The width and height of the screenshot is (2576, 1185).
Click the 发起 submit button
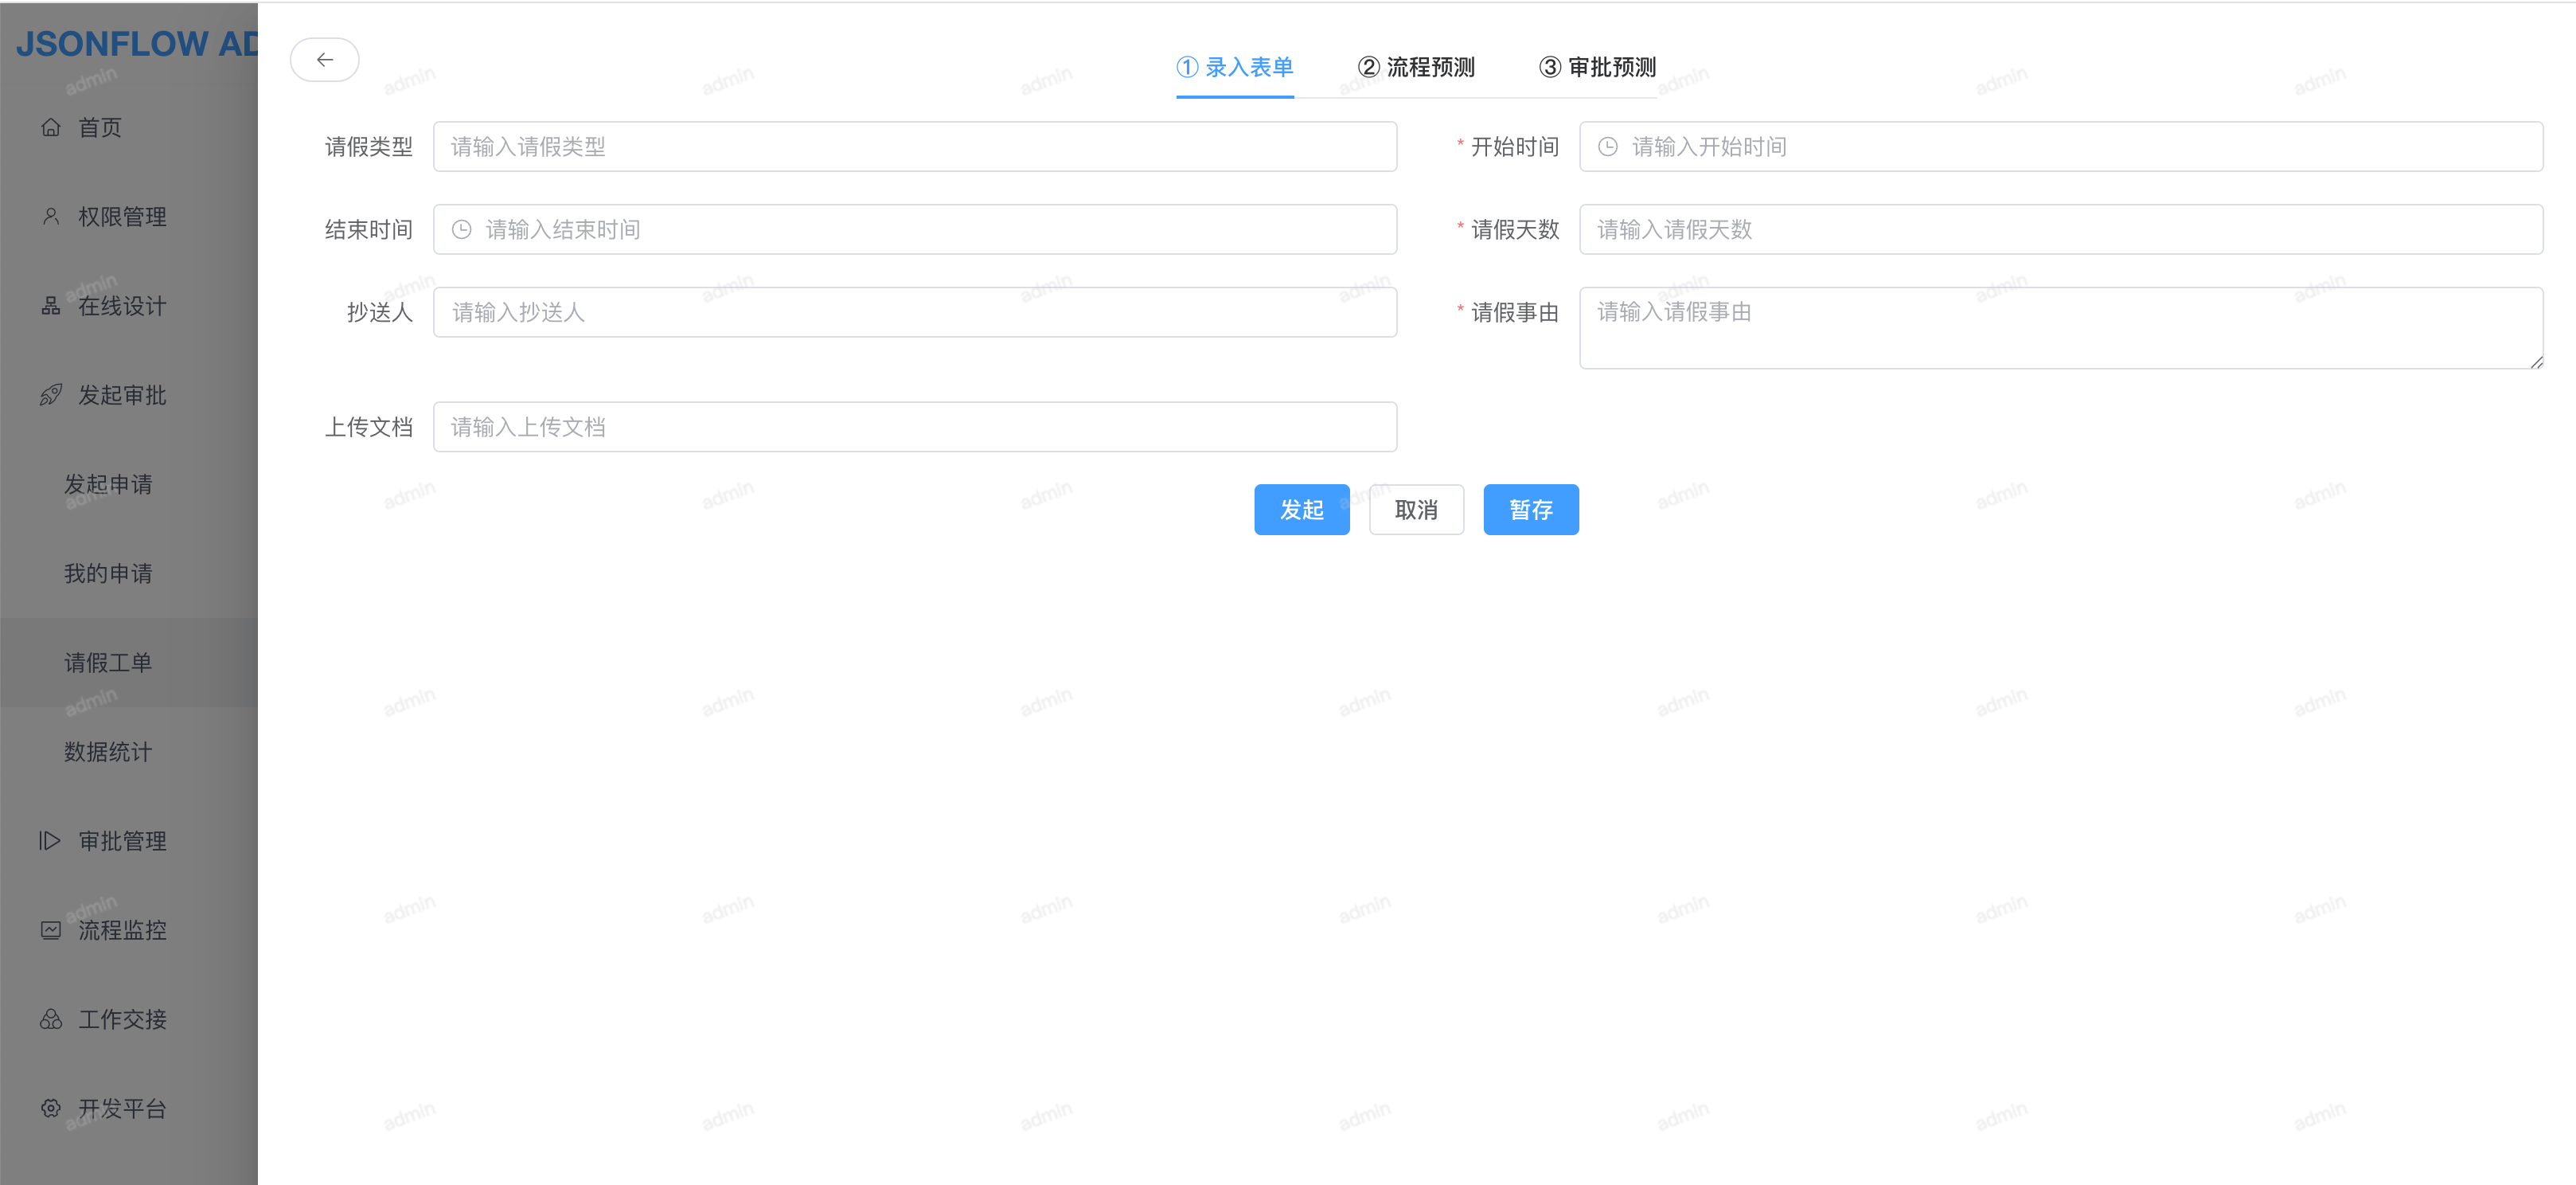coord(1301,510)
